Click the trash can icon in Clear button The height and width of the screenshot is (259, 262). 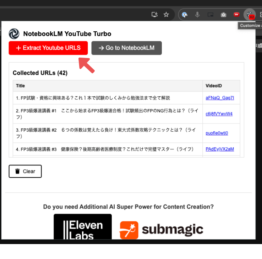coord(17,171)
